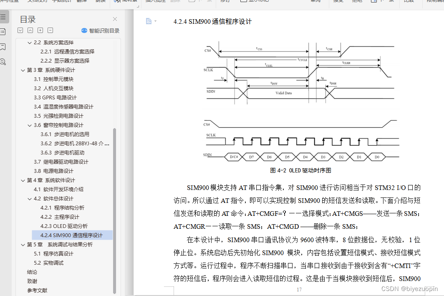Click the search magnifier sidebar icon
444x296 pixels.
point(4,61)
